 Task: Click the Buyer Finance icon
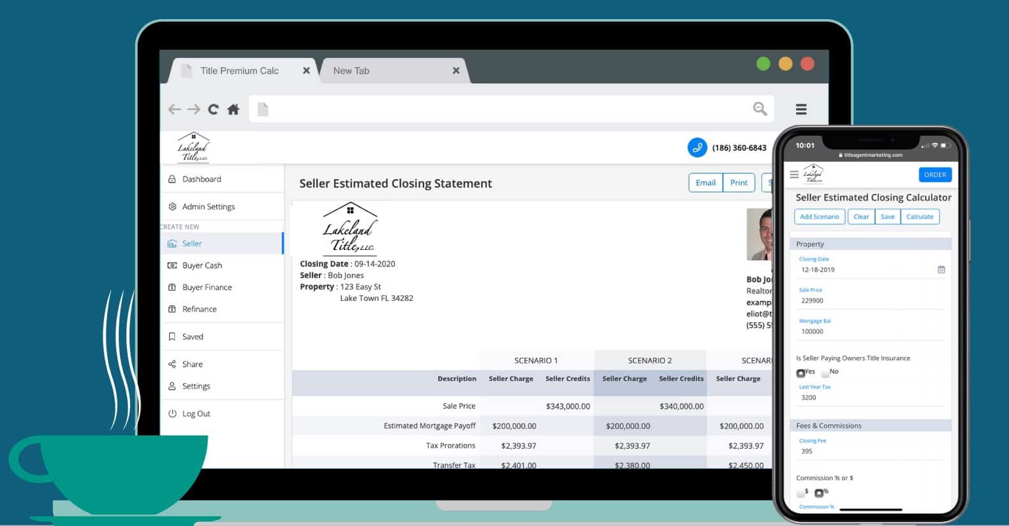tap(172, 288)
